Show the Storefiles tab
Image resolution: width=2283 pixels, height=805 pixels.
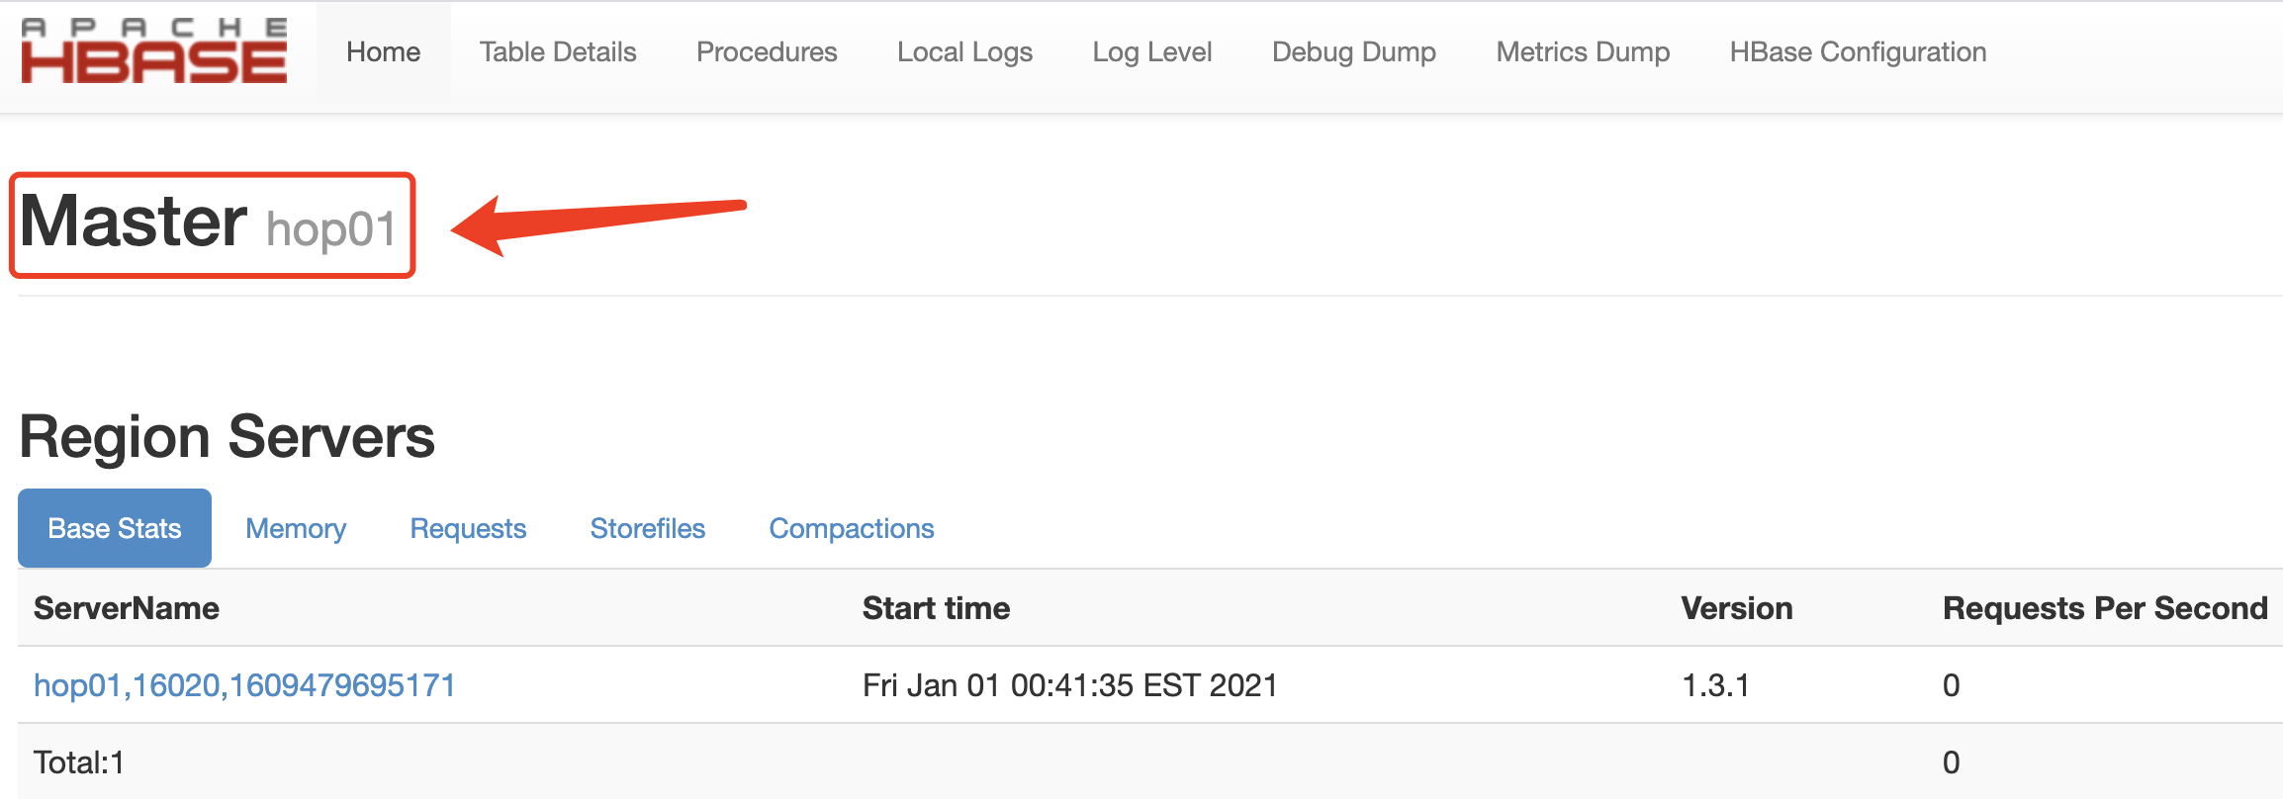point(648,529)
